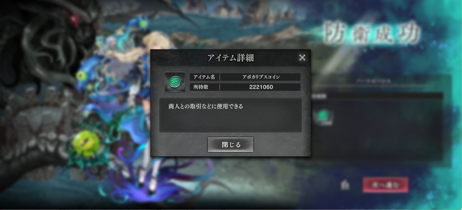462x210 pixels.
Task: Click the アイテム名 label cell
Action: coord(205,77)
